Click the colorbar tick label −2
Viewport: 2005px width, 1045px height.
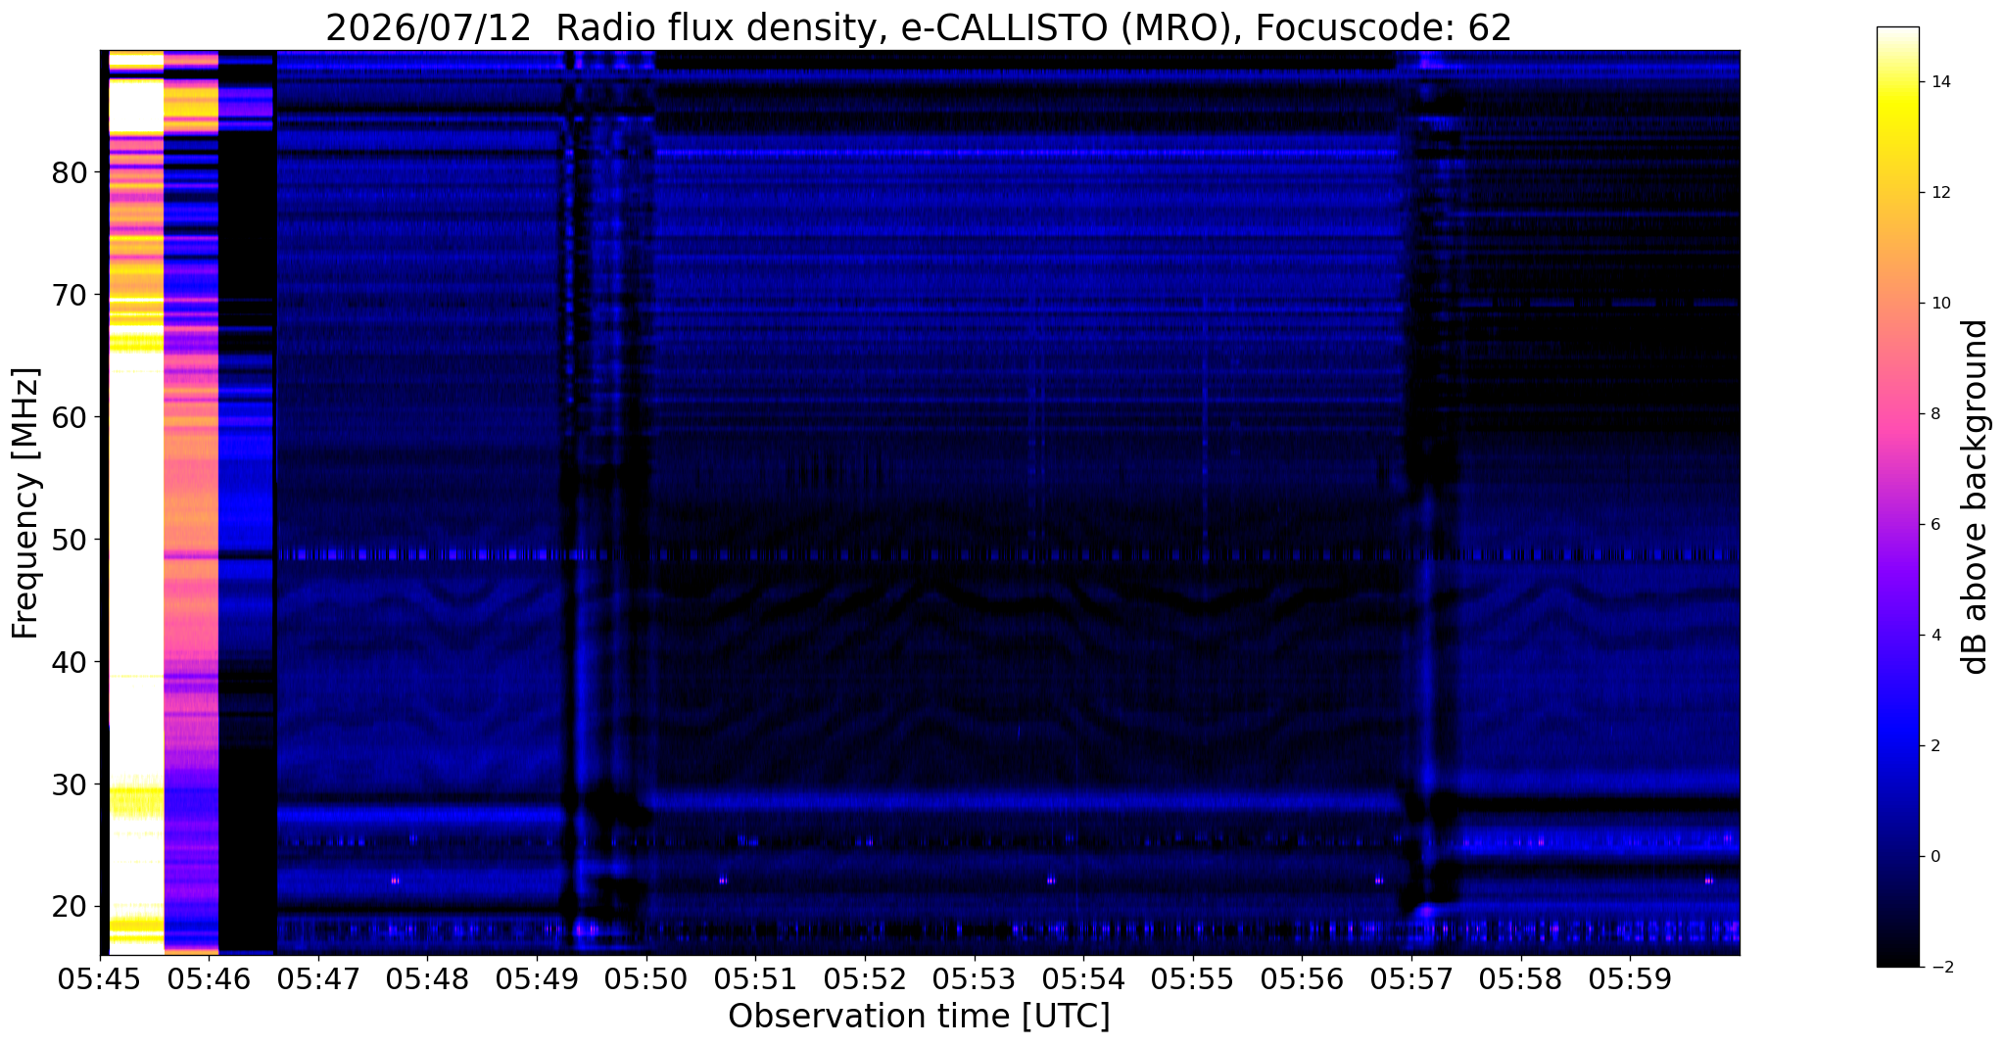pos(1936,967)
